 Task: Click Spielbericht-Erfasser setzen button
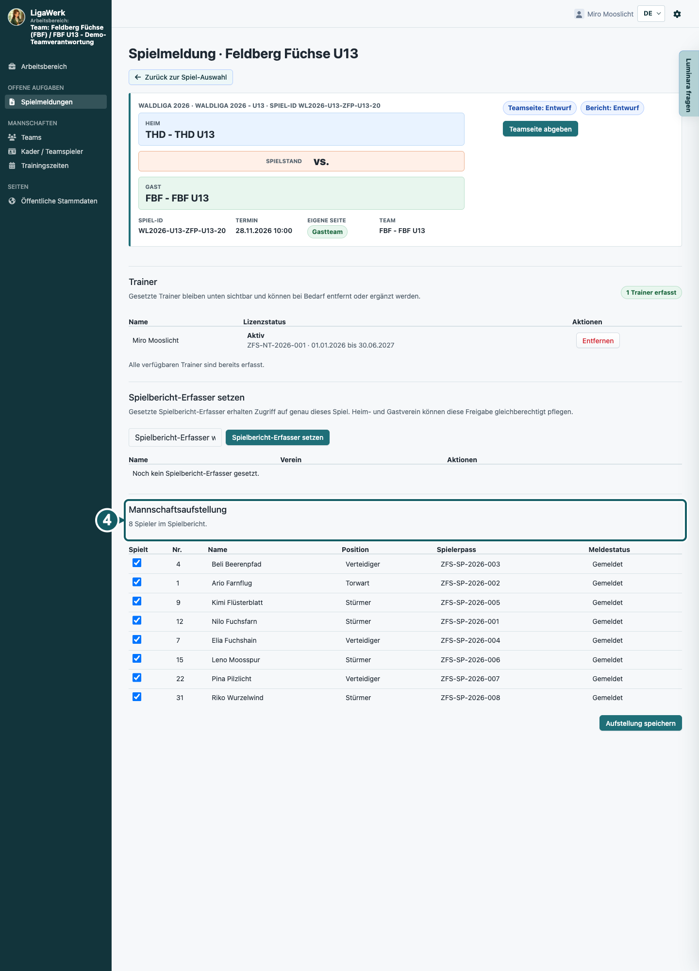pos(278,437)
